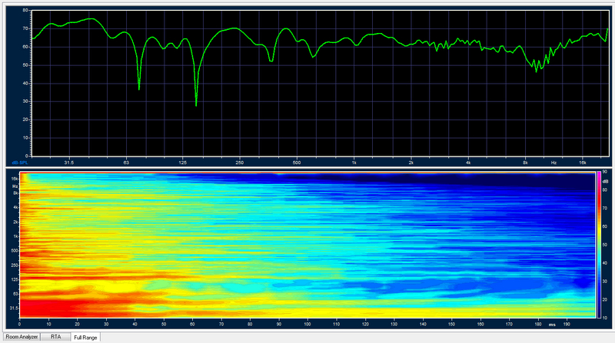Click the Hz label under frequency graph
Viewport: 615px width, 343px height.
pos(552,163)
